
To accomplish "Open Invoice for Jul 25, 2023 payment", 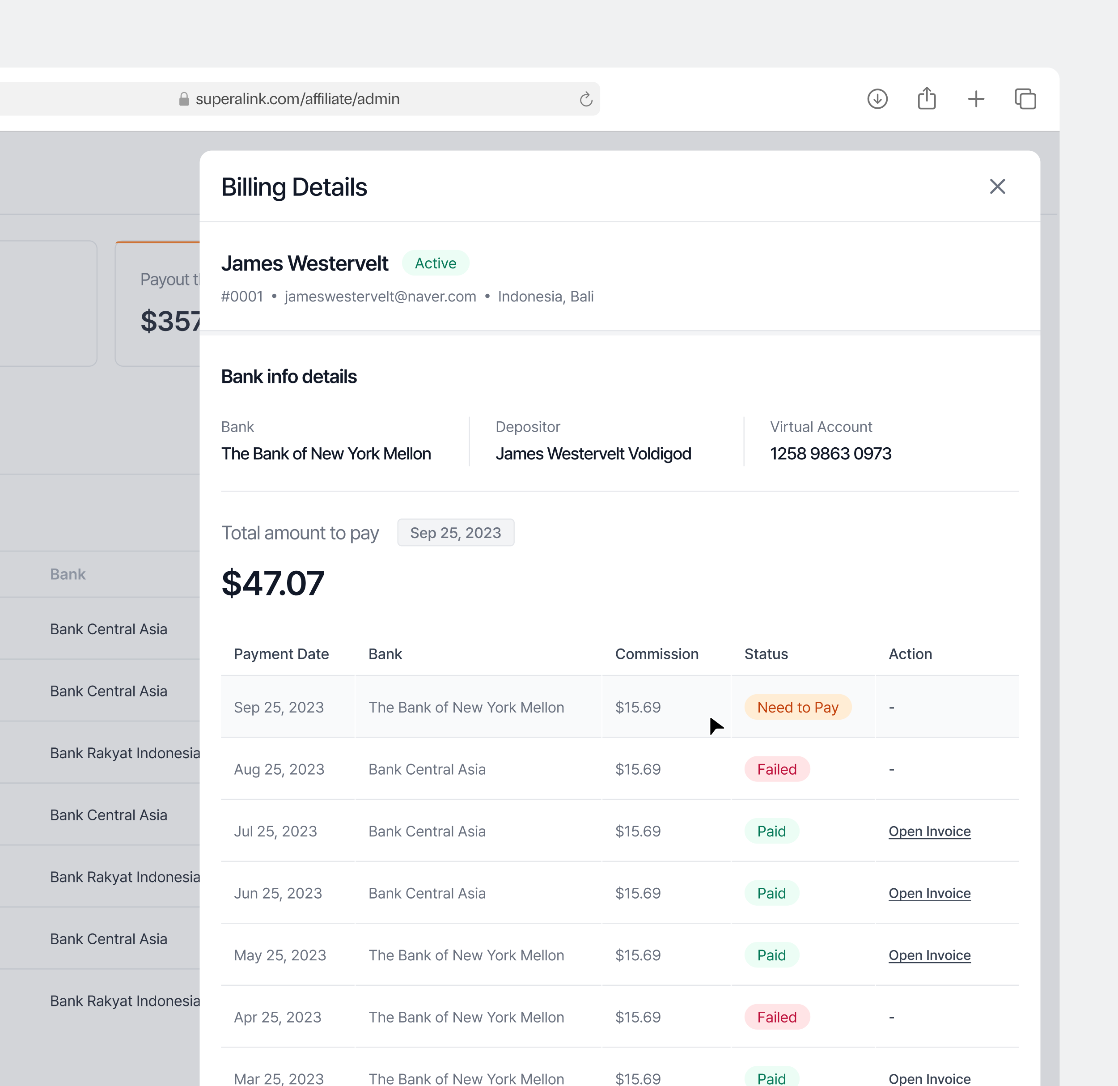I will [929, 831].
